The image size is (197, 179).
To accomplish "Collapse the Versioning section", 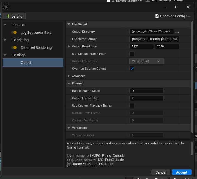I will click(69, 128).
